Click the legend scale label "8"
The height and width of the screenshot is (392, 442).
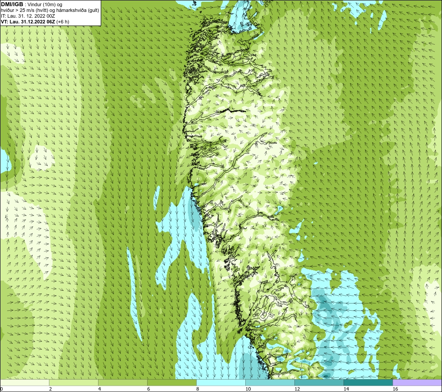(x=198, y=389)
